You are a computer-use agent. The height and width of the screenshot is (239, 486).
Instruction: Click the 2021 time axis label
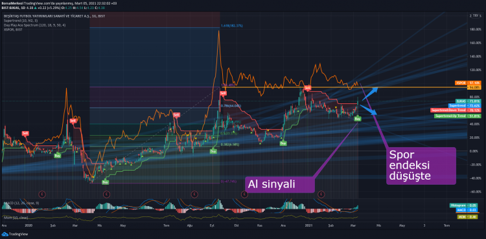(x=309, y=225)
